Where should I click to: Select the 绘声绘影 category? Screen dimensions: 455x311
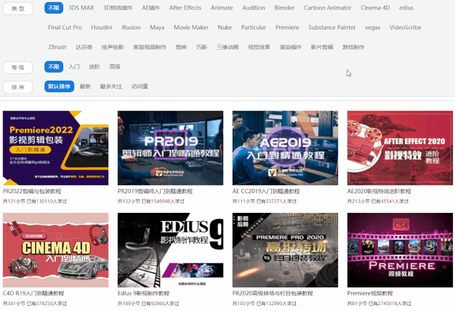(112, 47)
